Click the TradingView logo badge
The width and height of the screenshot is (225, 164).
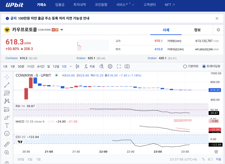pyautogui.click(x=20, y=142)
